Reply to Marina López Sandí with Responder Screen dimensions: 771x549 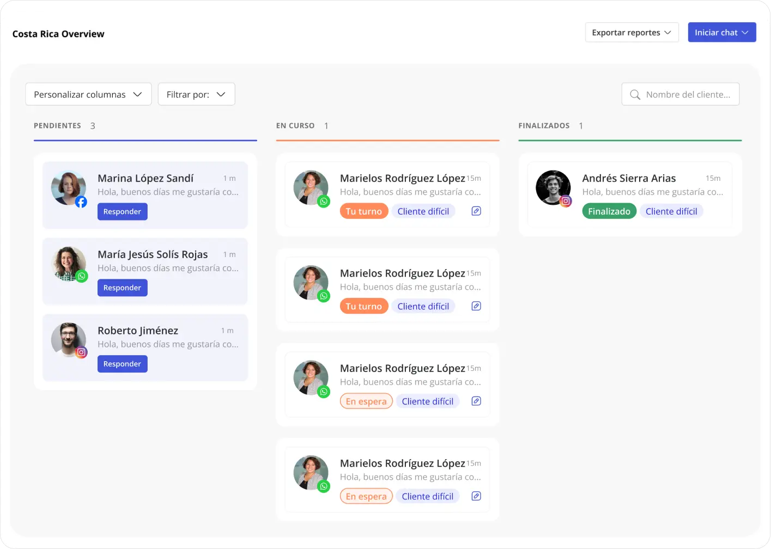[123, 212]
